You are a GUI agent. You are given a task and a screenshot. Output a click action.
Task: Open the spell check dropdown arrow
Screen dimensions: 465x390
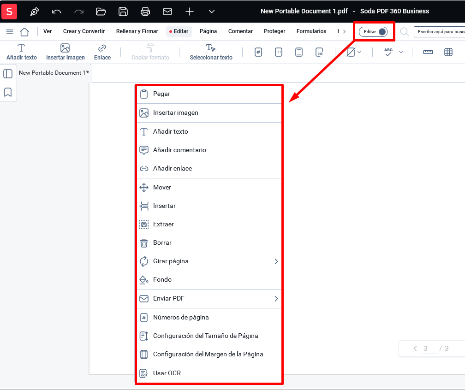(x=400, y=52)
